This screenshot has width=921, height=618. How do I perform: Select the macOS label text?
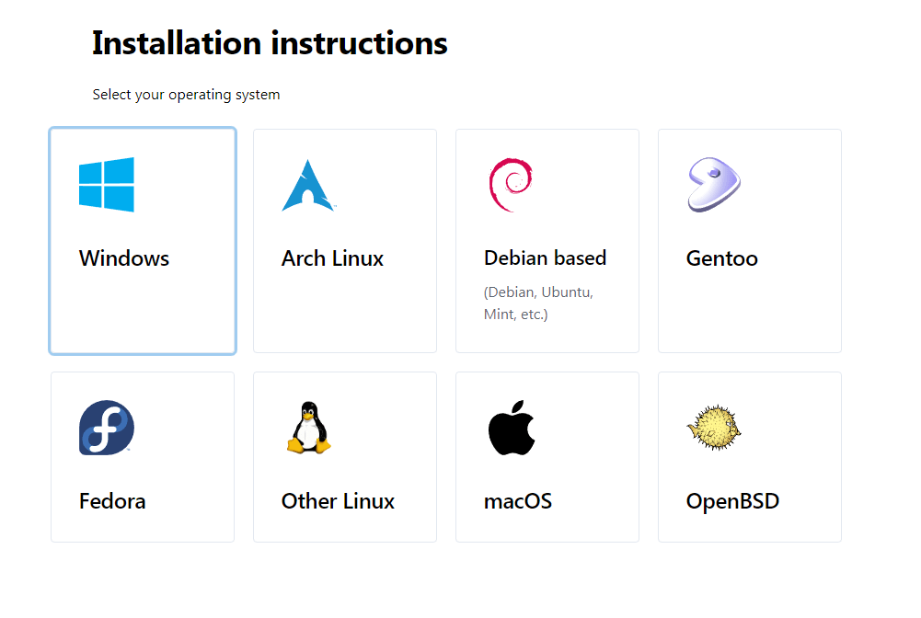[x=517, y=501]
